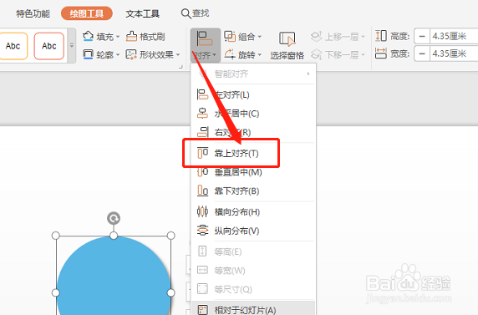This screenshot has height=315, width=478.
Task: Click the 组合 group icon
Action: [230, 37]
